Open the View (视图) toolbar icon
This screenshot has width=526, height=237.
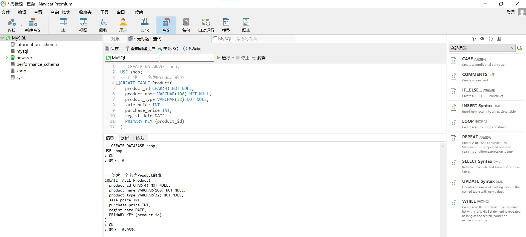(x=83, y=25)
